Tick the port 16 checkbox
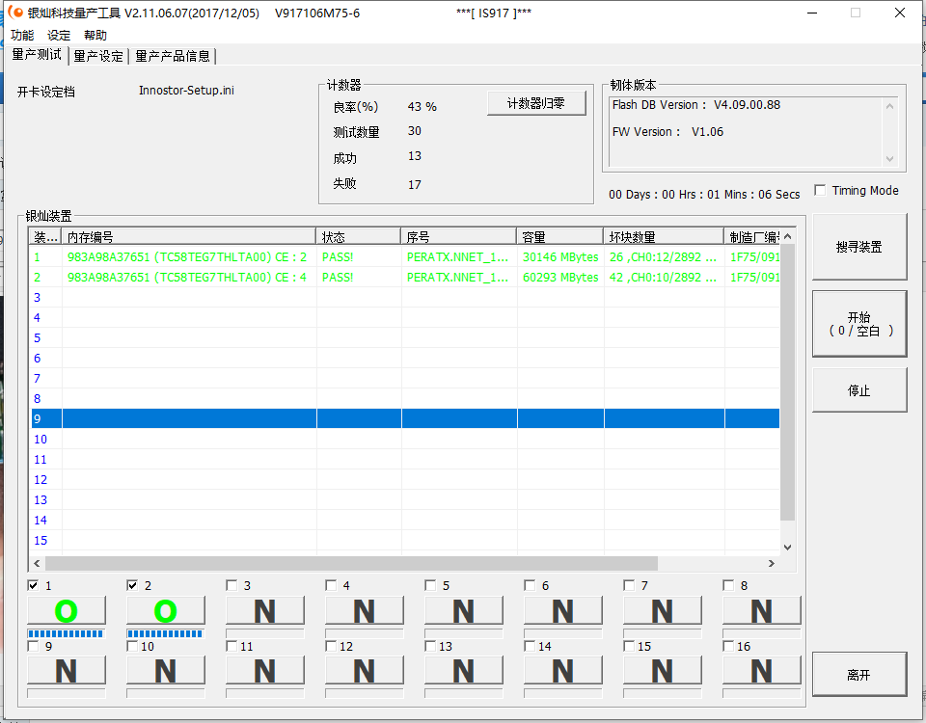The width and height of the screenshot is (926, 723). [x=728, y=646]
